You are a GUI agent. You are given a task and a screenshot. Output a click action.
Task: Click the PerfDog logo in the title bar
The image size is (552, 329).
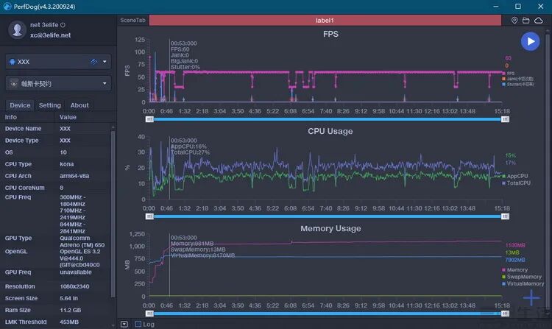click(x=7, y=7)
